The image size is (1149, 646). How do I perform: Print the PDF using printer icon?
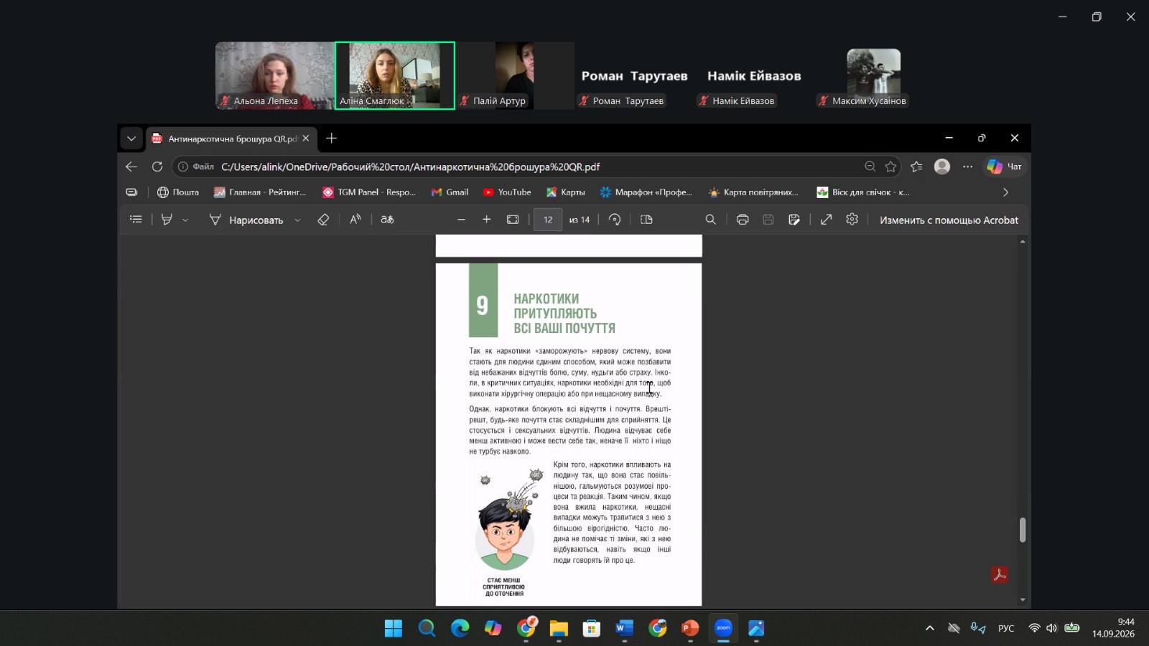pyautogui.click(x=743, y=220)
